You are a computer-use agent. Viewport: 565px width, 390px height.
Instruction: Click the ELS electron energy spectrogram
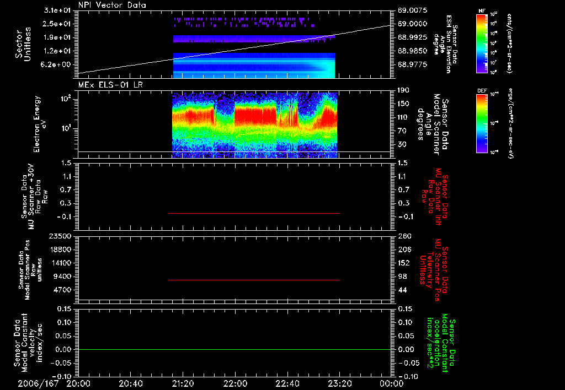(x=255, y=125)
